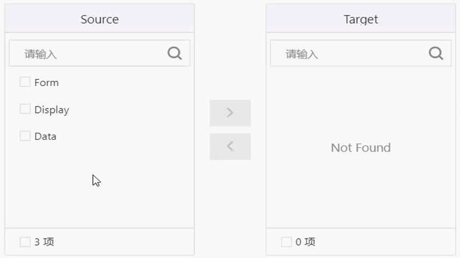Viewport: 460px width, 258px height.
Task: Select the Form item label
Action: (46, 82)
